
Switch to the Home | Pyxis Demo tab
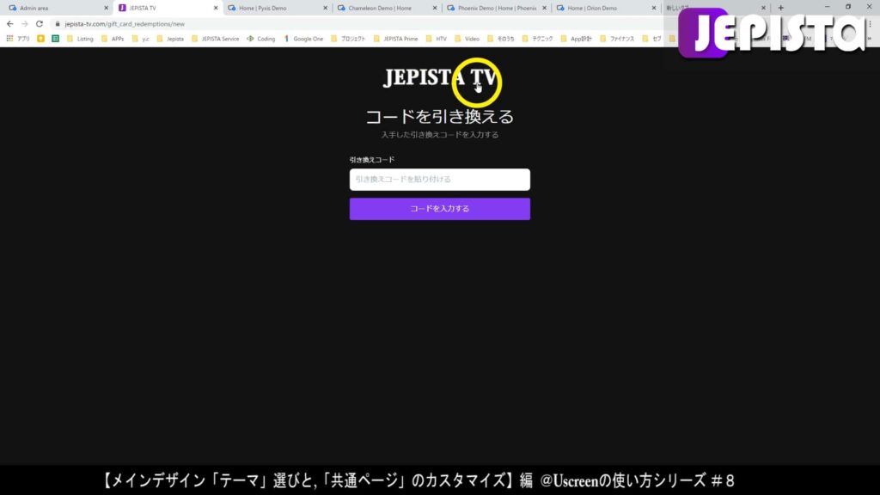click(x=278, y=8)
